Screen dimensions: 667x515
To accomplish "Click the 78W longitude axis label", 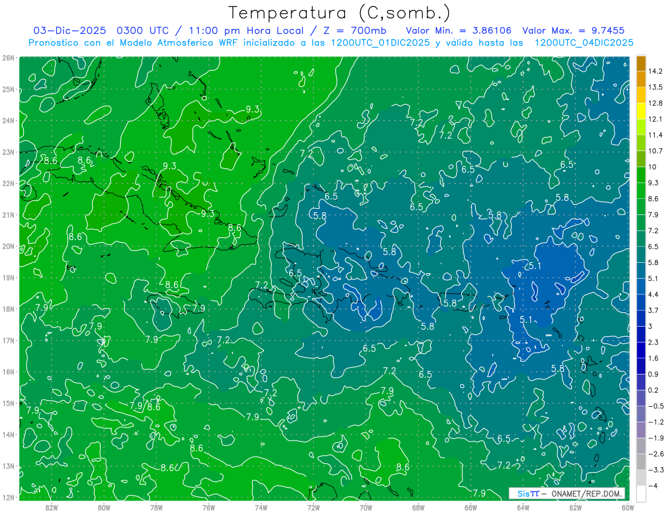I will (156, 507).
